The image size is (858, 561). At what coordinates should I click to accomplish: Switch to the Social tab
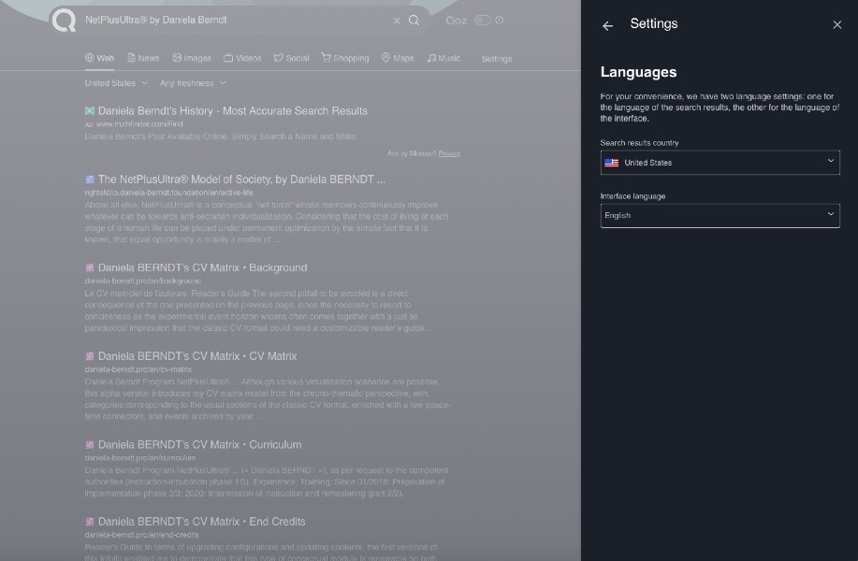[x=292, y=58]
